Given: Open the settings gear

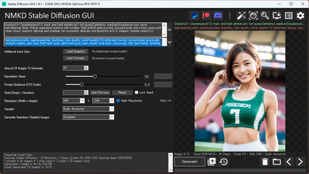Looking at the screenshot, I should [301, 16].
